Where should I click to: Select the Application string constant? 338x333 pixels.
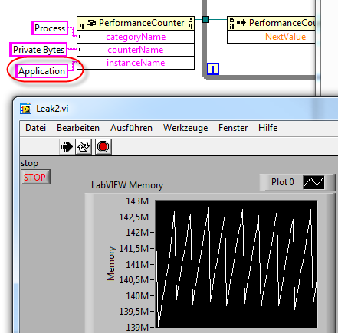(x=41, y=71)
